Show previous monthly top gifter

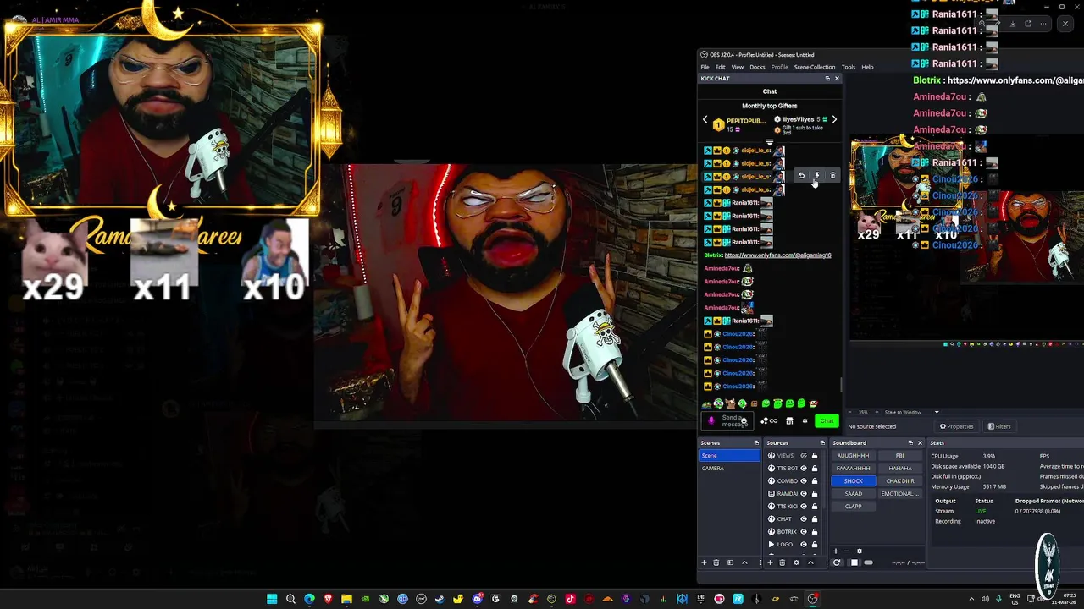tap(705, 120)
